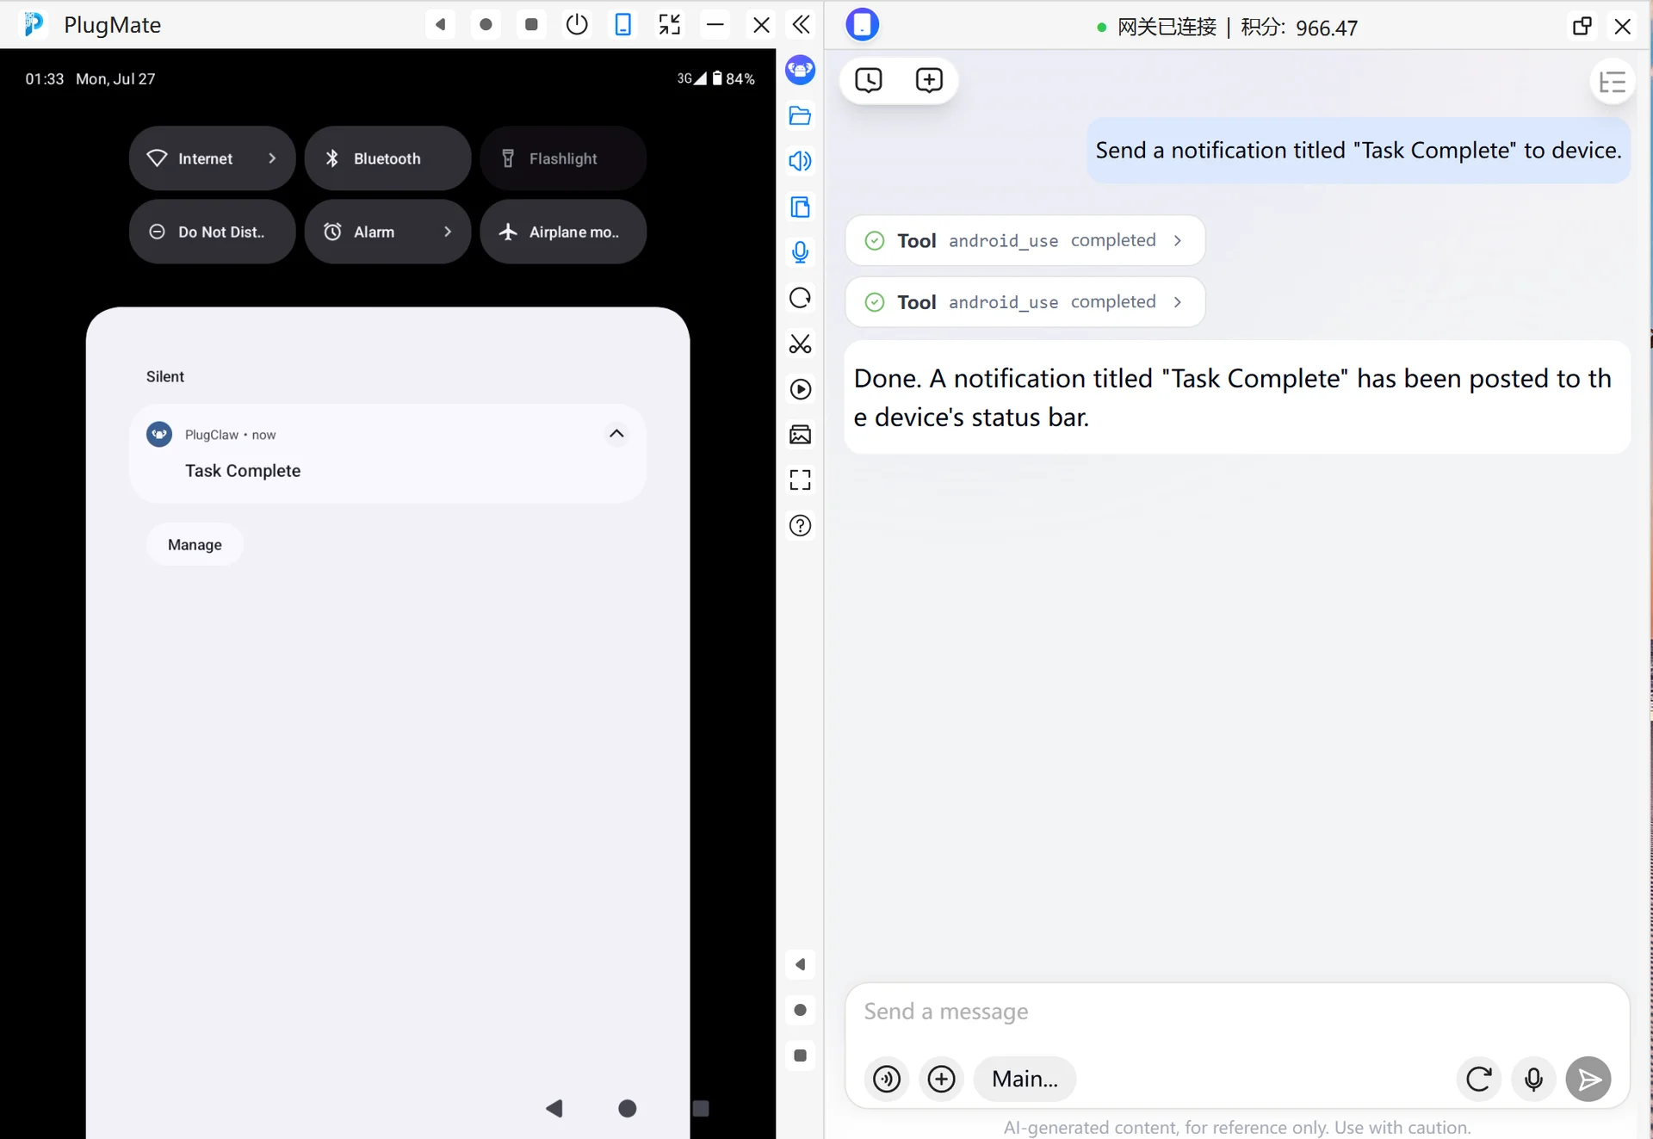Click the Silent section label

(165, 376)
